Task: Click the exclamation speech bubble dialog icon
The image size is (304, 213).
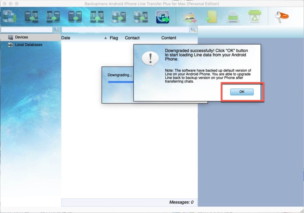Action: (150, 59)
